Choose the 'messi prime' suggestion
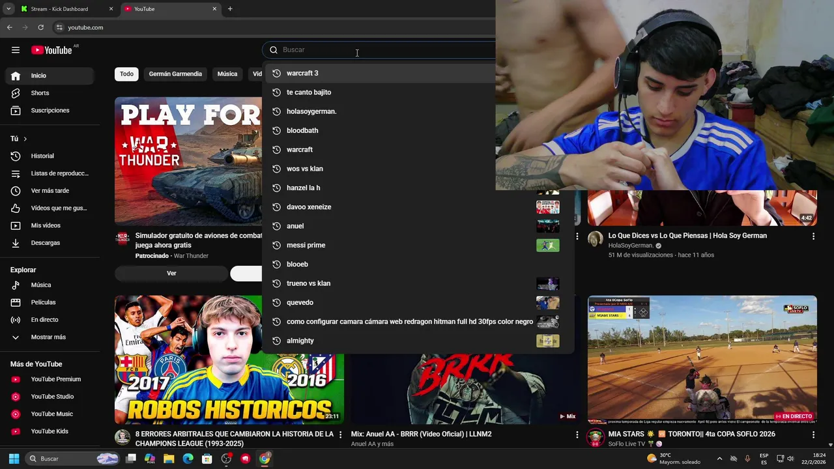Screen dimensions: 834x469 coord(417,245)
